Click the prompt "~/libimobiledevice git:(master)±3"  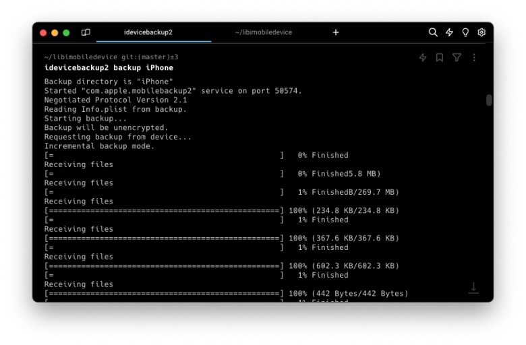pos(111,57)
